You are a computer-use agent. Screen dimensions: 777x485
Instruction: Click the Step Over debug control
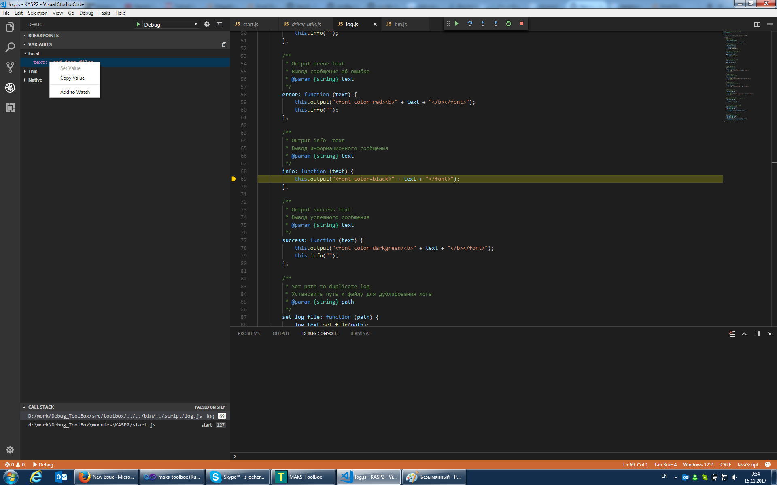470,24
